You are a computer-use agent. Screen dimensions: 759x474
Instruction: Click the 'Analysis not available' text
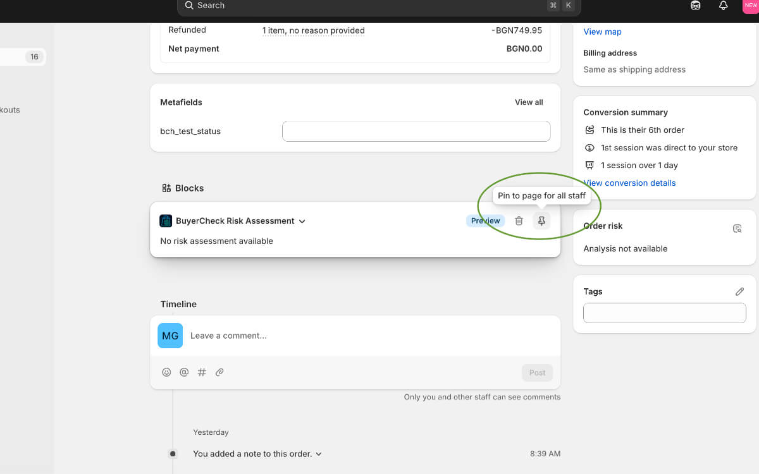point(625,248)
